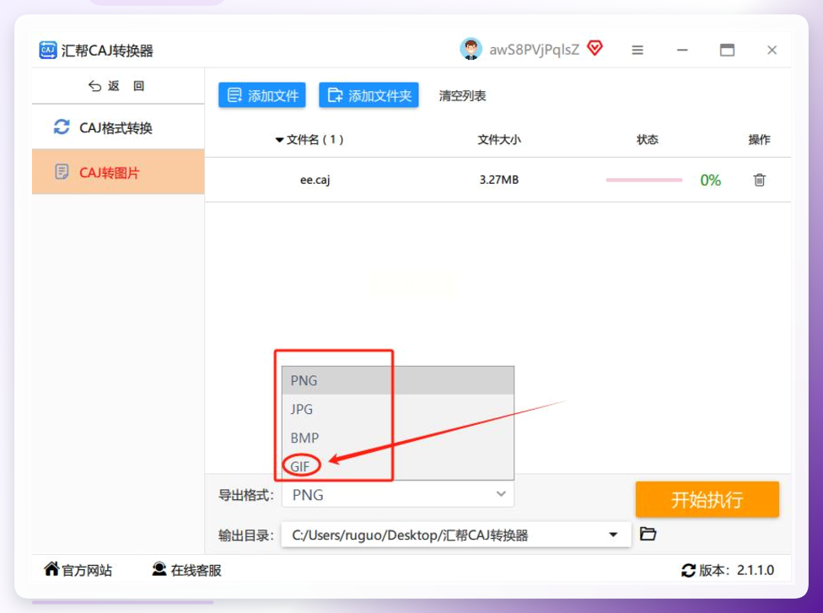Screen dimensions: 823x613
Task: Open the user avatar profile
Action: (x=471, y=50)
